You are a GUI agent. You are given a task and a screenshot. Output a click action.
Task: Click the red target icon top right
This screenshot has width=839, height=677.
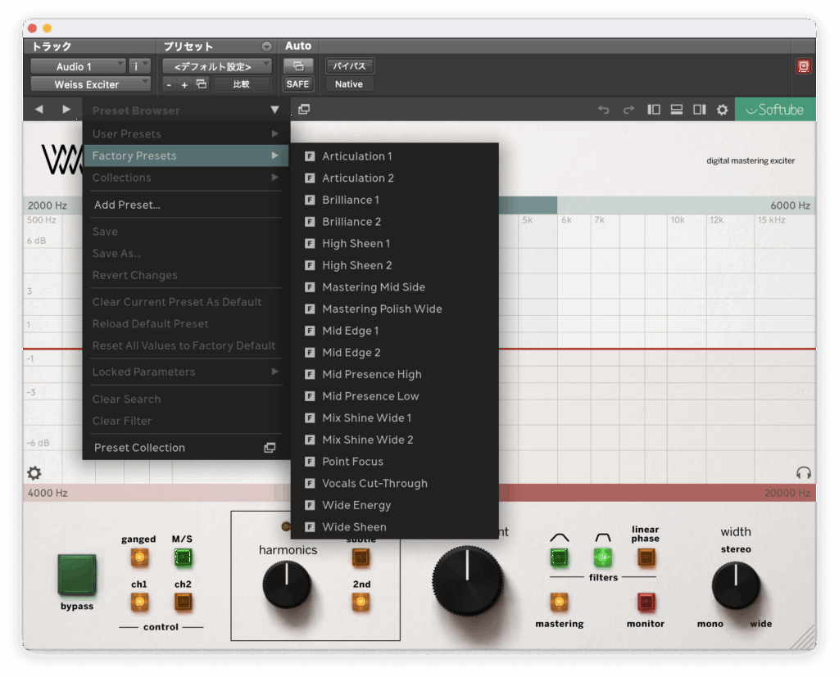click(x=803, y=66)
